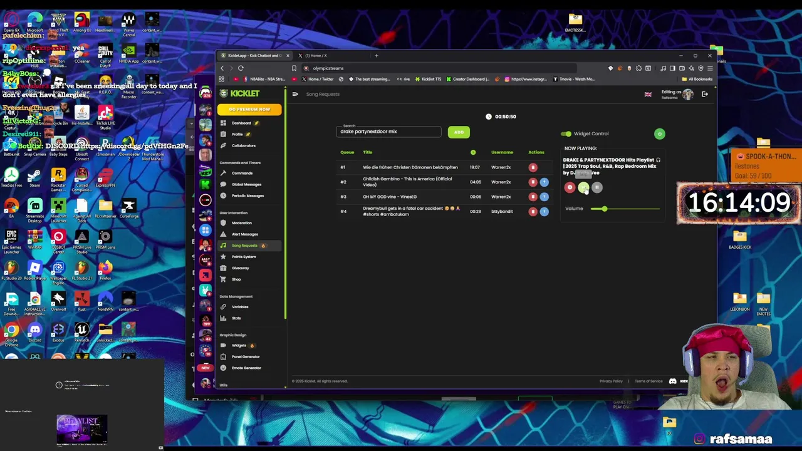This screenshot has height=451, width=802.
Task: Open Emote Generator in sidebar
Action: [246, 368]
